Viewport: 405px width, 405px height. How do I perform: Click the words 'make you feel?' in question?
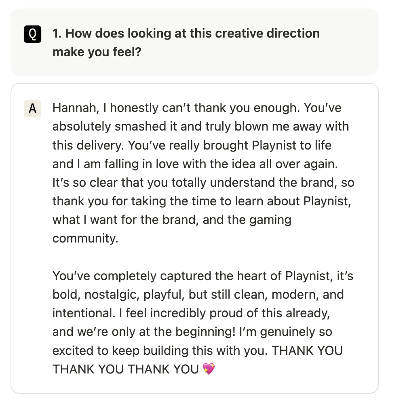click(x=97, y=52)
